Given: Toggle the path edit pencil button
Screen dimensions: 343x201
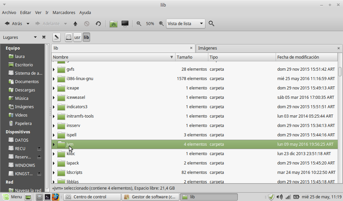Looking at the screenshot, I should 57,37.
